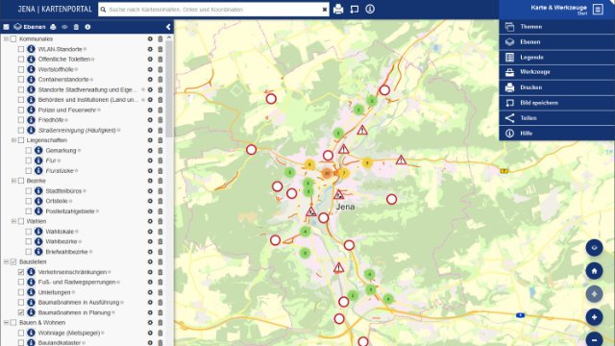Check the Wahllokale layer checkbox

point(28,232)
